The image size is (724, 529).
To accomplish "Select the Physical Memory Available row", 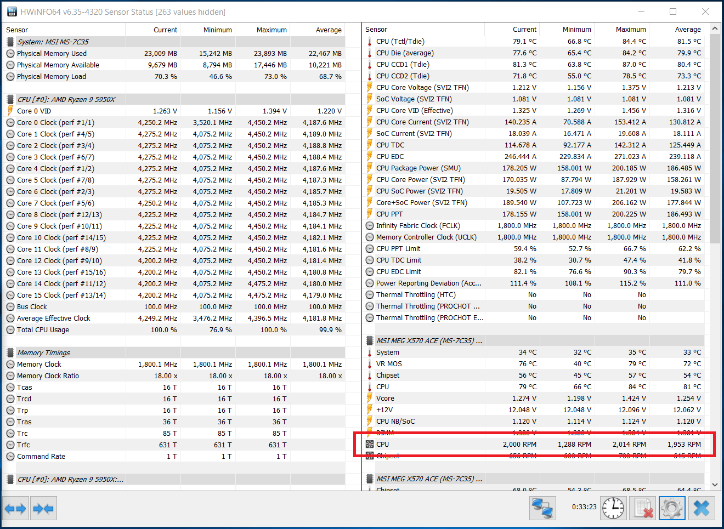I will (174, 65).
